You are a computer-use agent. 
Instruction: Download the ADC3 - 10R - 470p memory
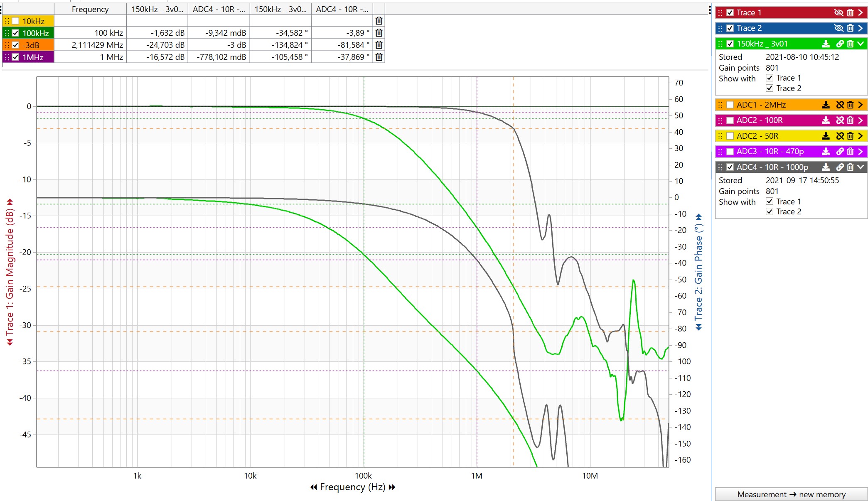(826, 152)
